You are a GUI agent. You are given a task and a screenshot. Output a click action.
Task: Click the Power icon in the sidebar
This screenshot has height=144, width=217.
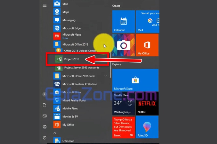(x=44, y=138)
